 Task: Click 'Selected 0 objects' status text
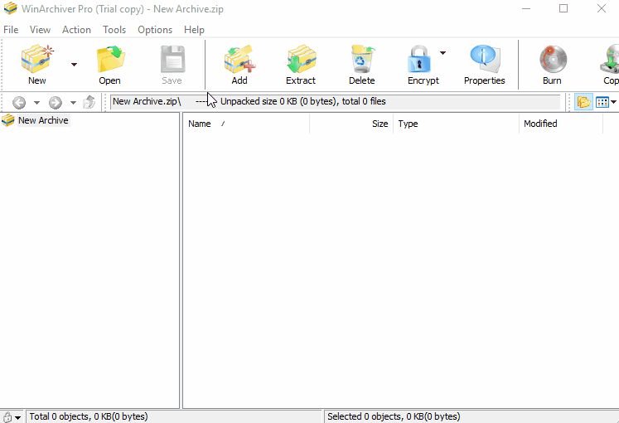394,416
